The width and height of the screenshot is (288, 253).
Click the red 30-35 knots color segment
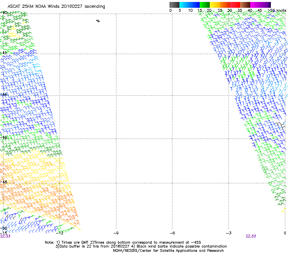235,5
